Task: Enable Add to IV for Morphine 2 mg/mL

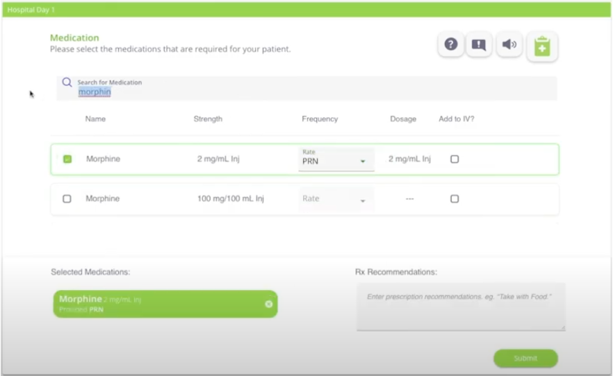Action: point(455,159)
